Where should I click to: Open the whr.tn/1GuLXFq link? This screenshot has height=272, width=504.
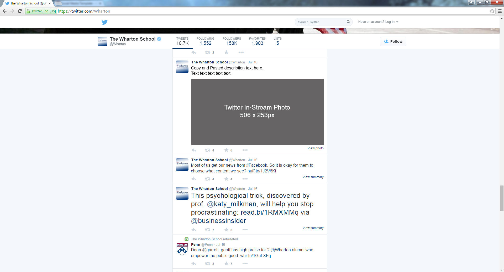(x=255, y=255)
